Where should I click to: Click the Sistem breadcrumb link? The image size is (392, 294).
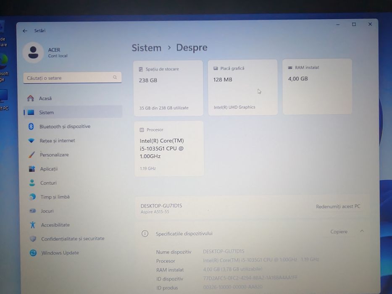[147, 48]
